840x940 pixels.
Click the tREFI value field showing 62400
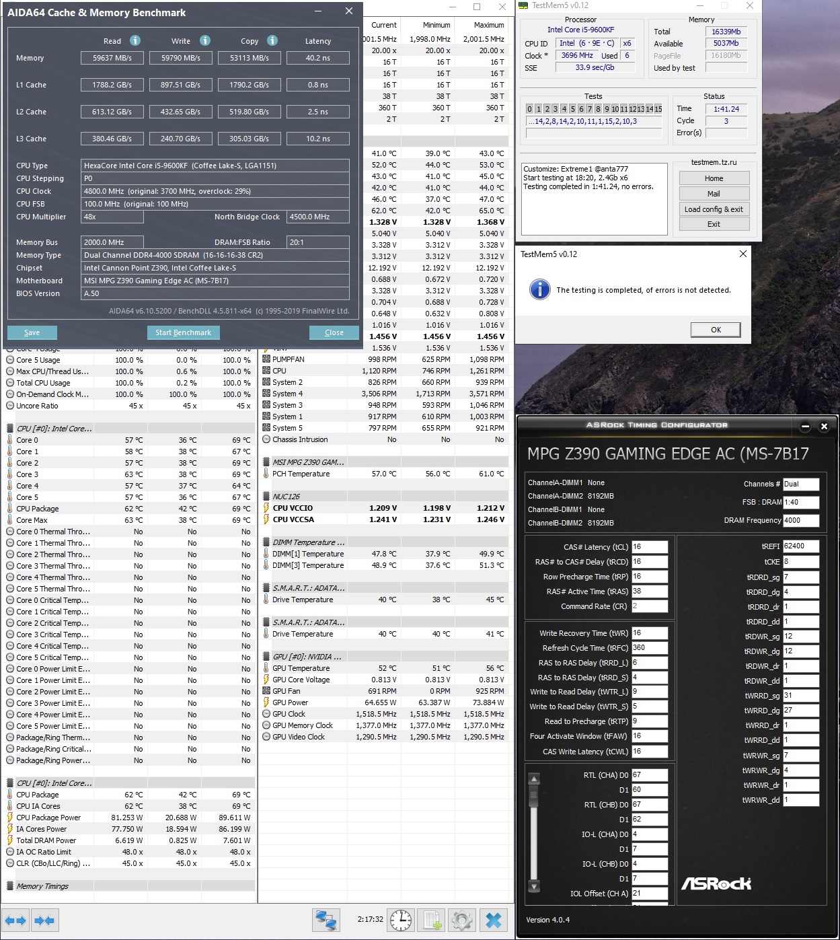point(801,546)
